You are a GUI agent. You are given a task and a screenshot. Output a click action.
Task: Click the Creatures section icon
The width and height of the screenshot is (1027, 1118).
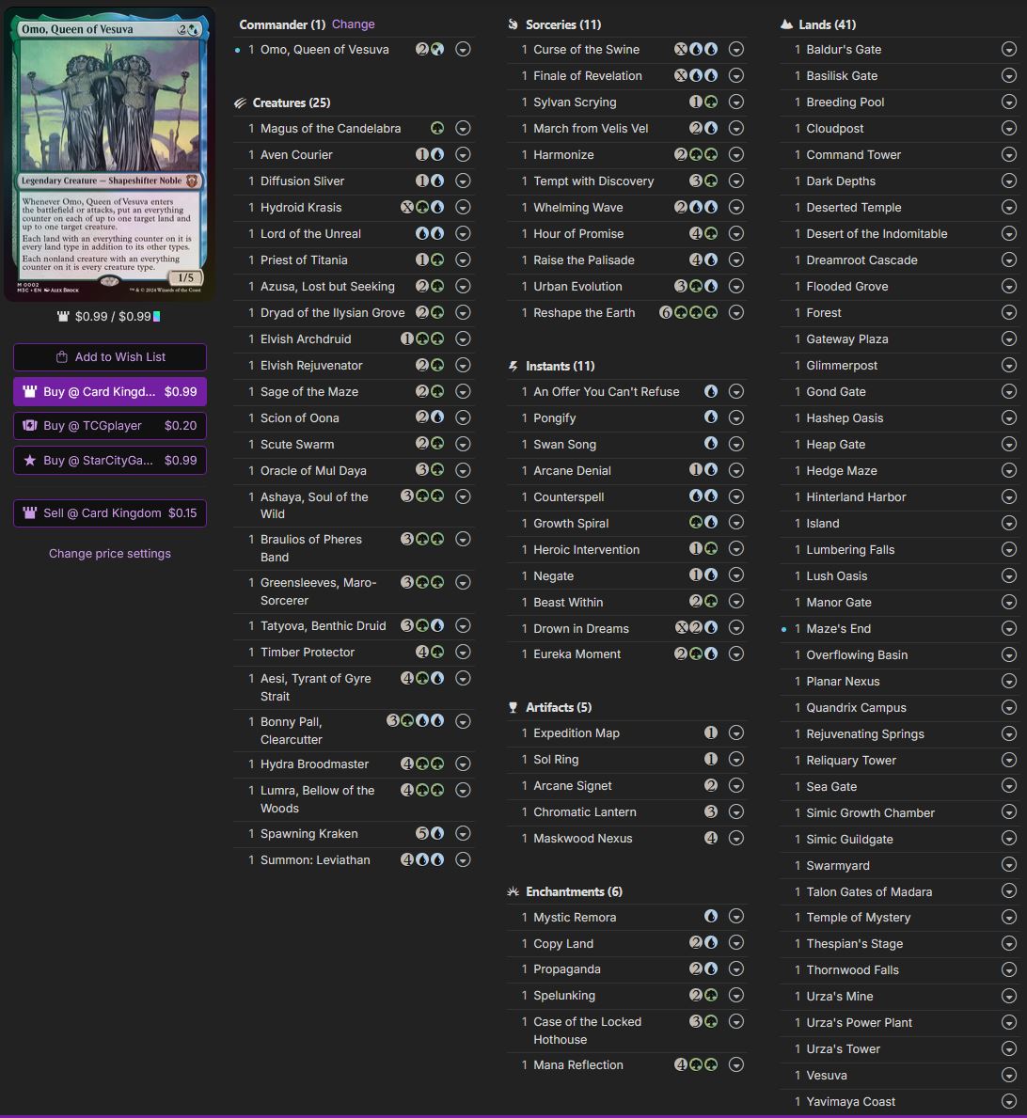click(x=241, y=103)
